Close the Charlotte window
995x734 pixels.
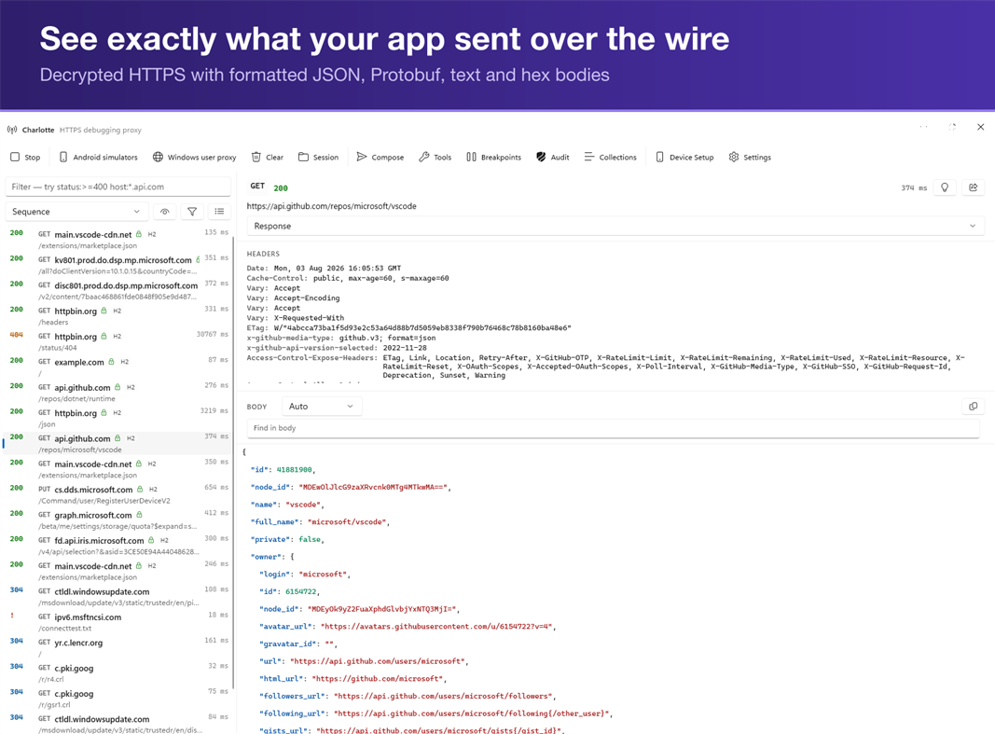tap(980, 127)
